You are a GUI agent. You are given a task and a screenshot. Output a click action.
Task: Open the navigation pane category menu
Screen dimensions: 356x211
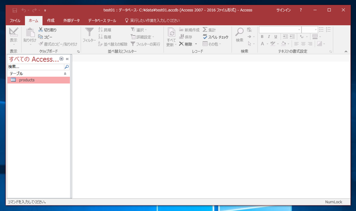click(61, 59)
